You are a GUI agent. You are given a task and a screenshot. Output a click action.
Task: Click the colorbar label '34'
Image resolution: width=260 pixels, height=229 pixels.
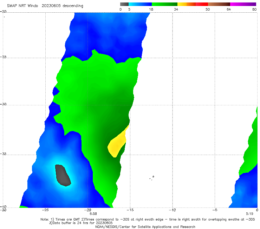176,10
